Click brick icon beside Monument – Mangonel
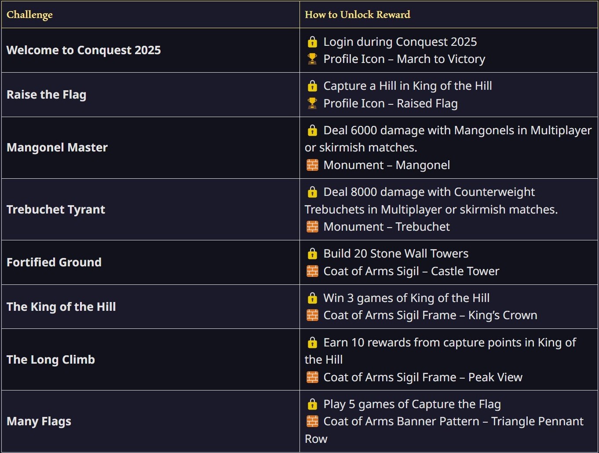Viewport: 599px width, 453px height. click(x=312, y=165)
